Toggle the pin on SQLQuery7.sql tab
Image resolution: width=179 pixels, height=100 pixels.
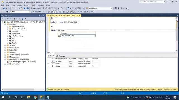pyautogui.click(x=77, y=16)
